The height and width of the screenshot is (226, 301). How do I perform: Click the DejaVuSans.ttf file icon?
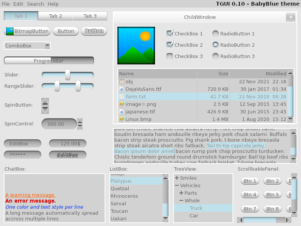click(122, 89)
